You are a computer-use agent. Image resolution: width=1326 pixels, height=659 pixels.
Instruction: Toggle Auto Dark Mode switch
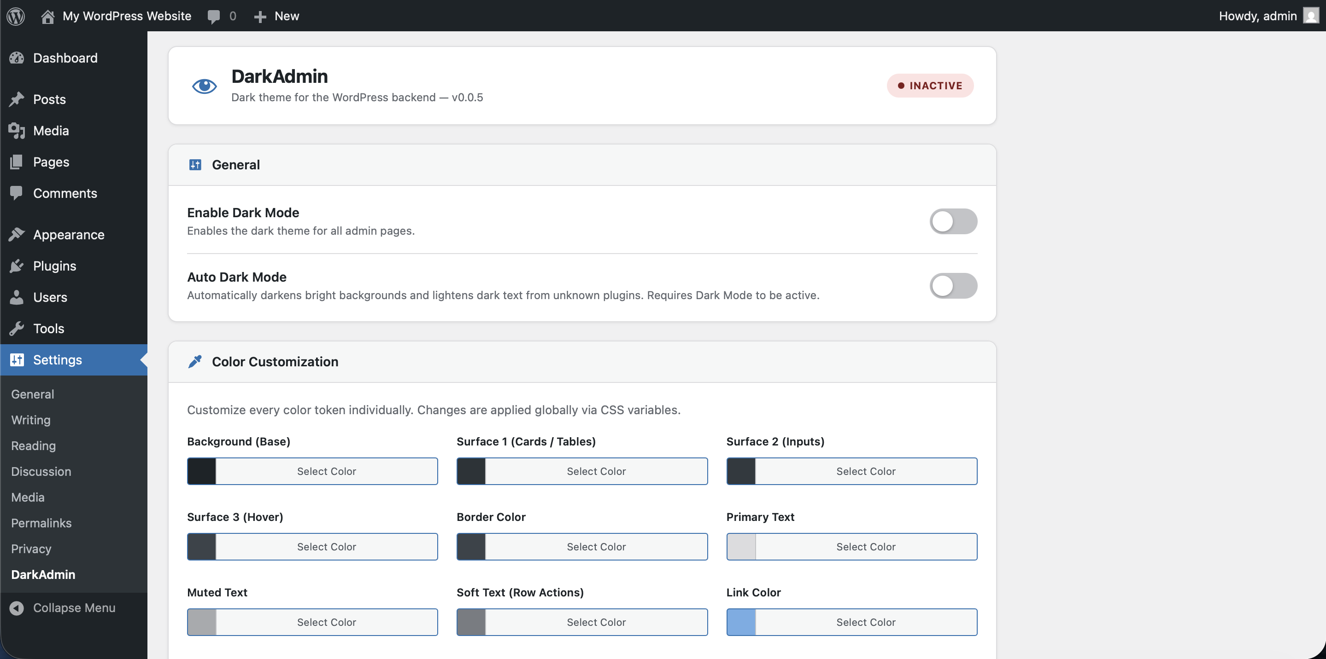(953, 286)
